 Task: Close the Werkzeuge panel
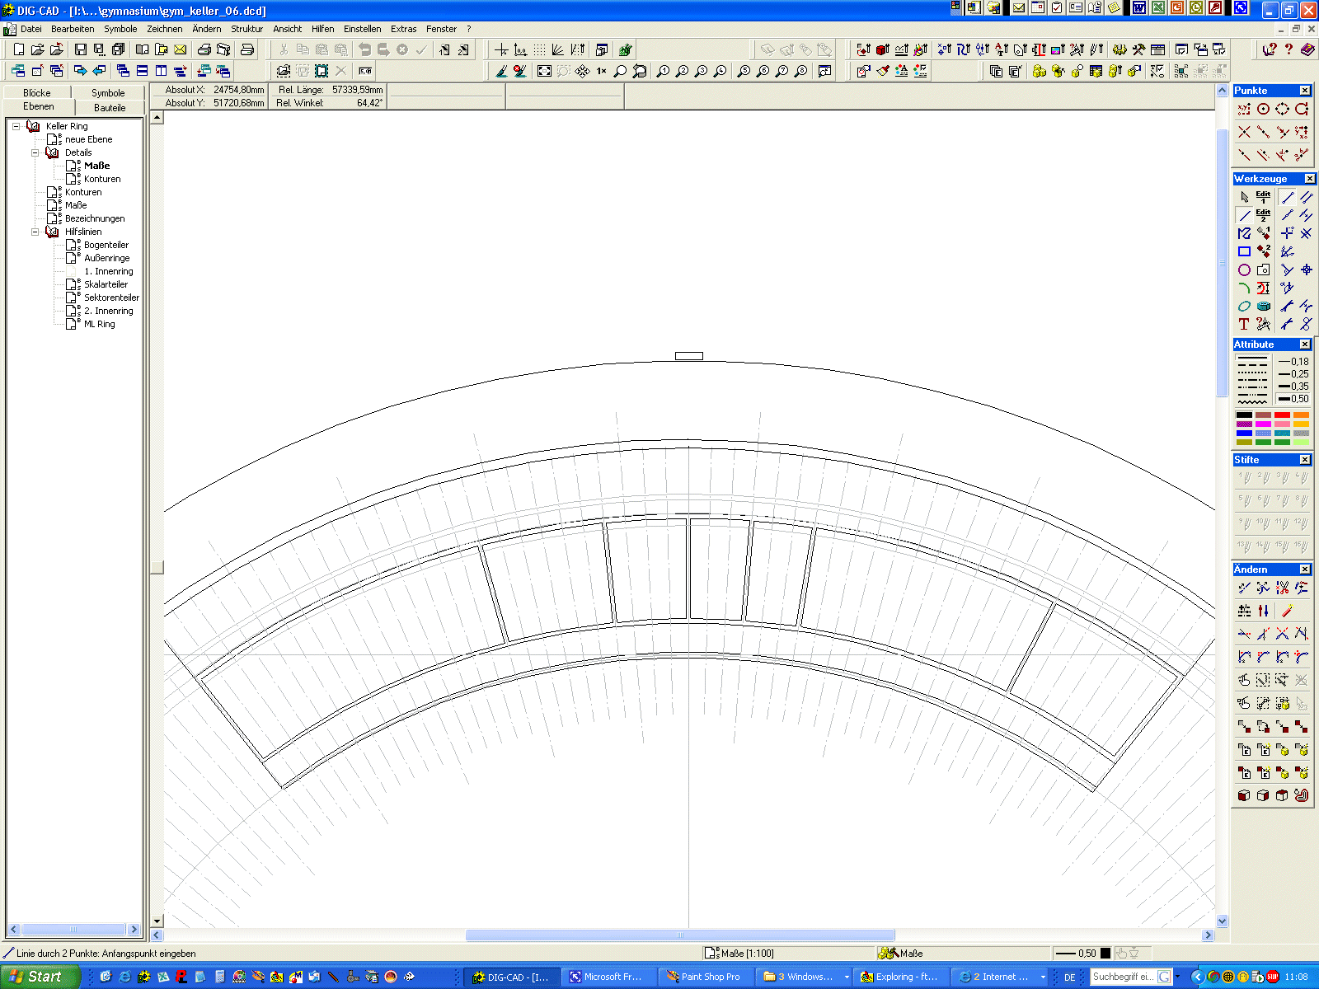point(1309,179)
